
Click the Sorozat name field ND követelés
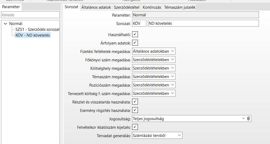point(203,23)
